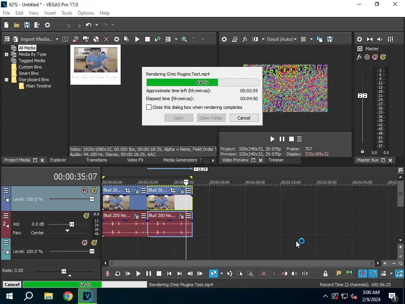This screenshot has width=405, height=304.
Task: Open the Good (Auto) preview quality dropdown
Action: (282, 39)
